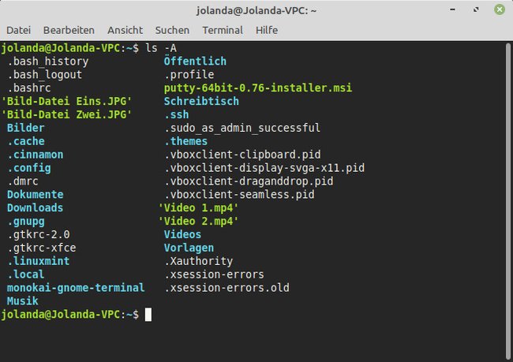Click putty-64bit-0.76-installer.msi file name
Viewport: 513px width, 362px height.
pos(258,88)
